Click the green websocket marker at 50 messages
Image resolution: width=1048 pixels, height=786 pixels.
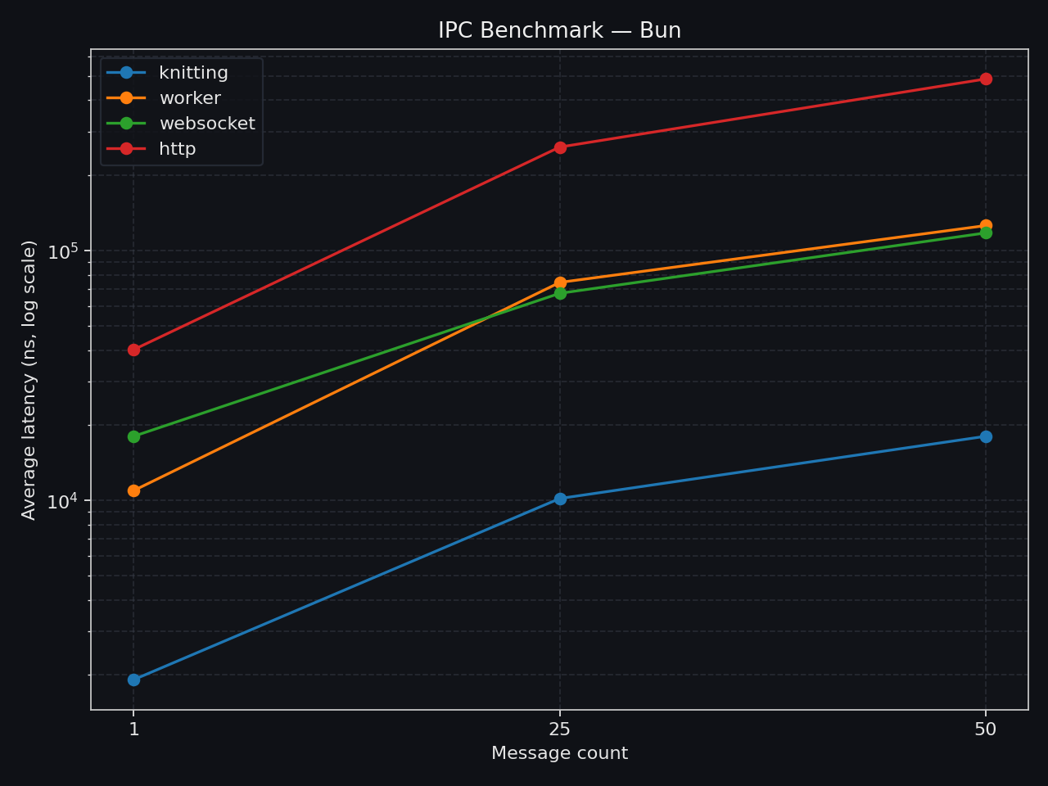[986, 233]
